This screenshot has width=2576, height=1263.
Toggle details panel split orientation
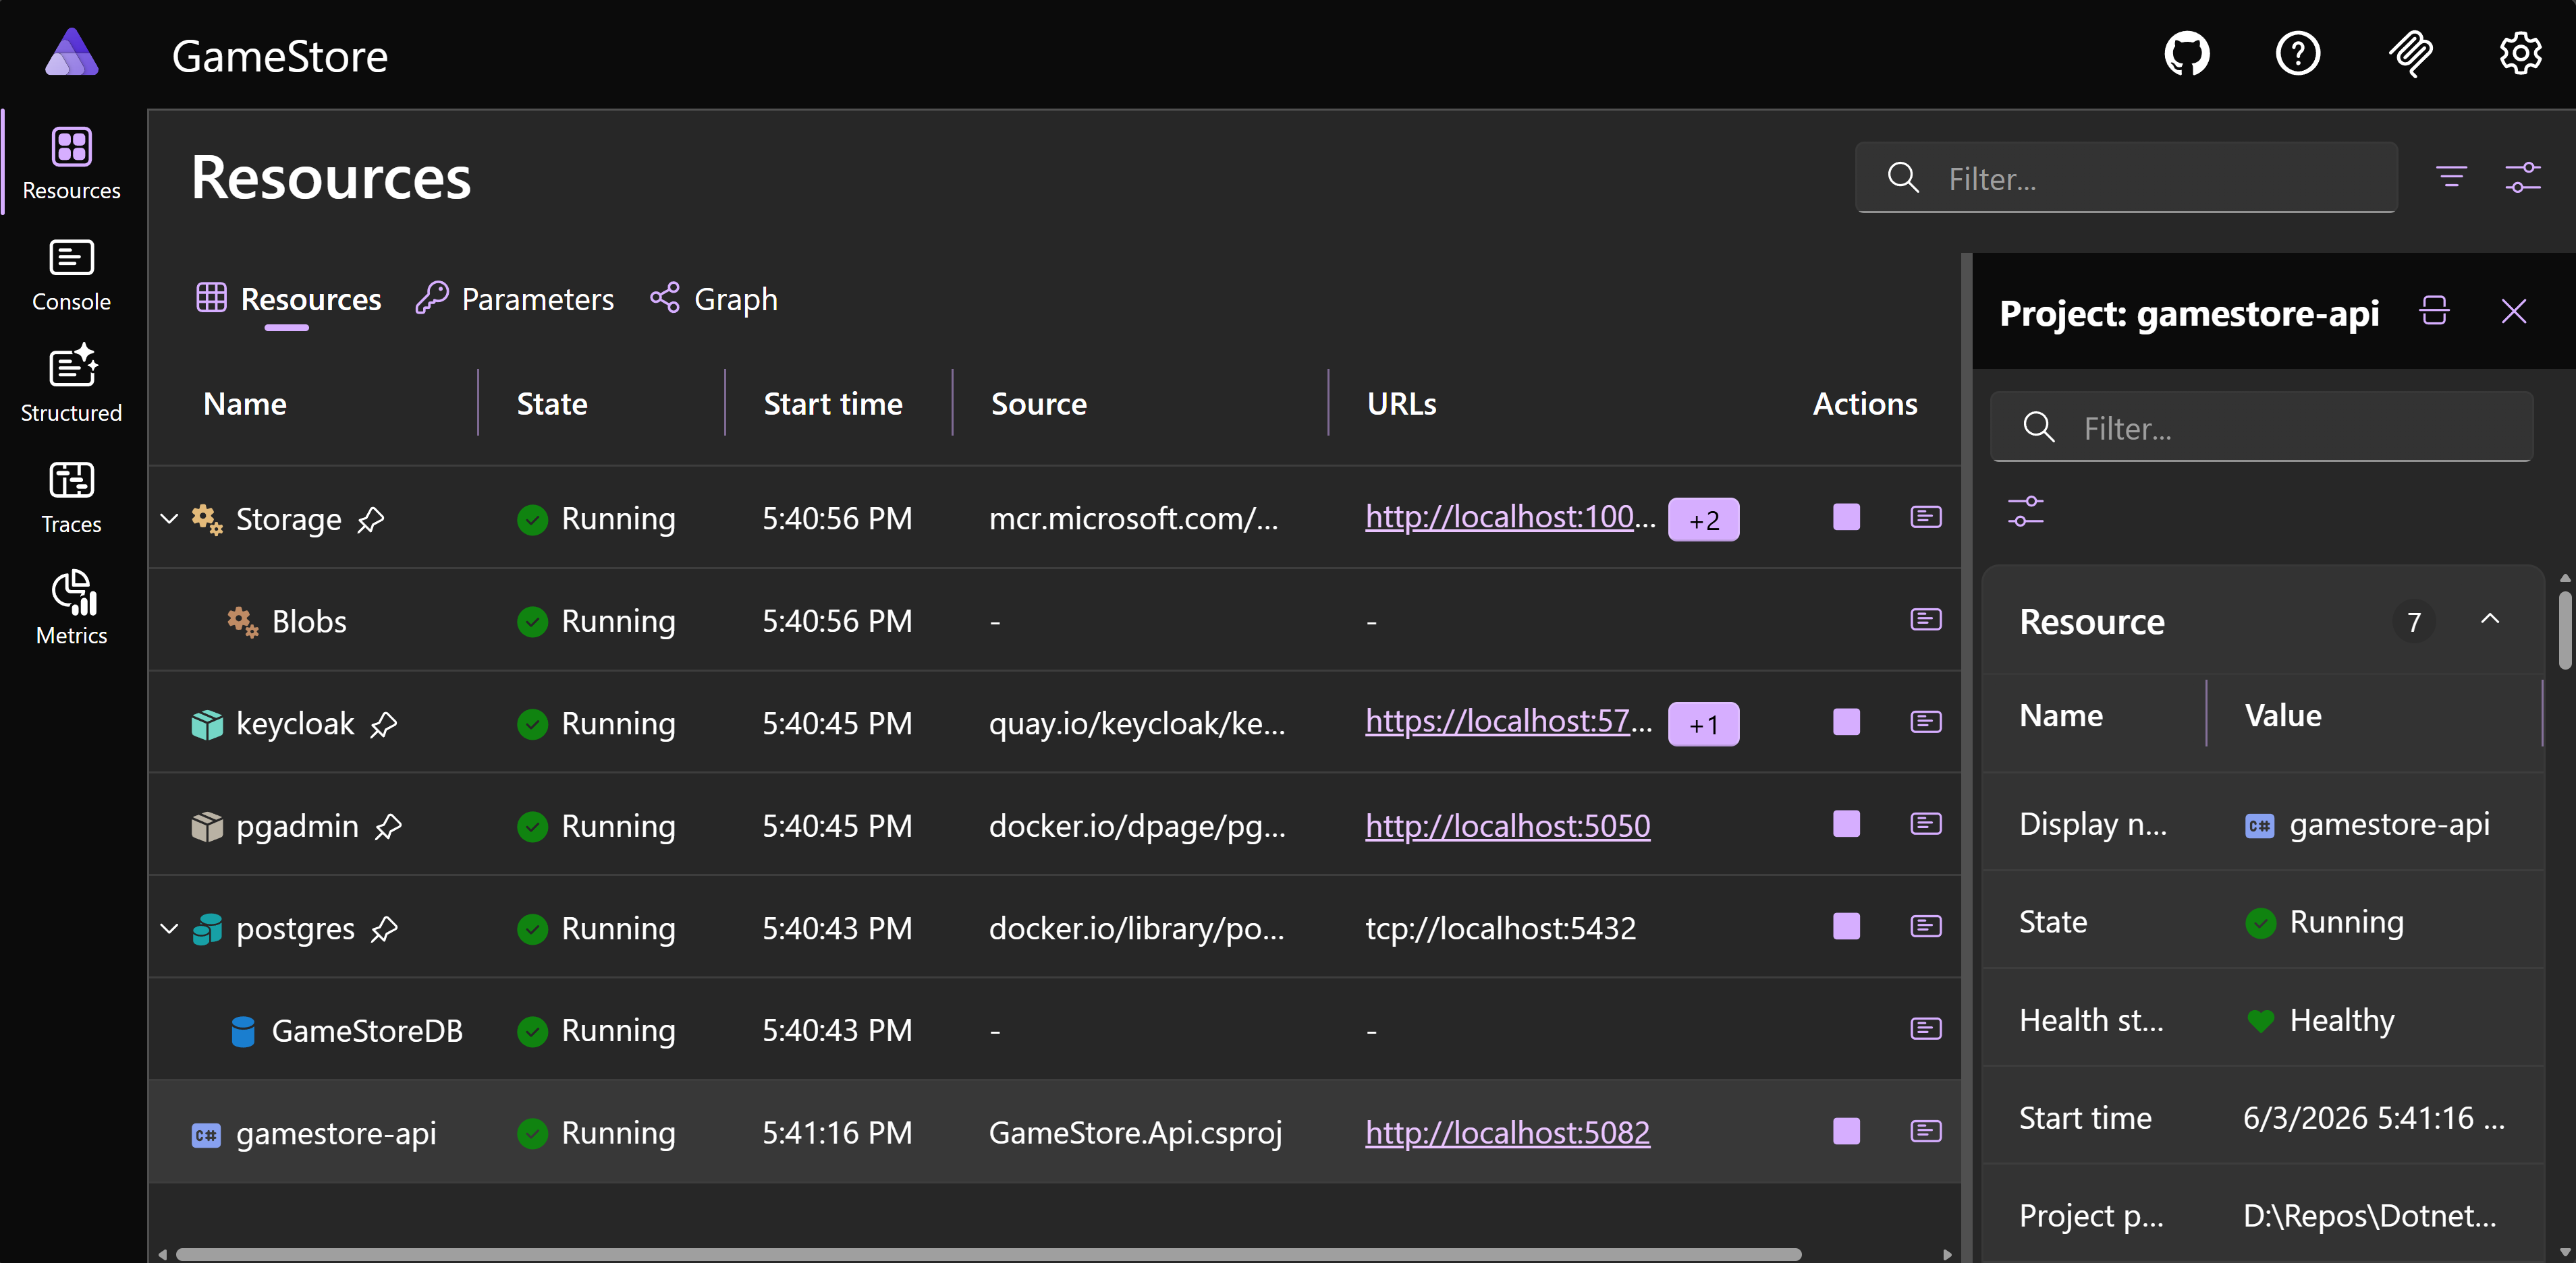(2434, 312)
